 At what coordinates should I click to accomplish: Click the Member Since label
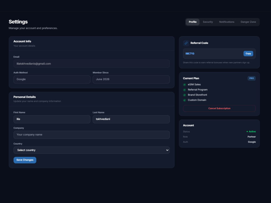101,73
